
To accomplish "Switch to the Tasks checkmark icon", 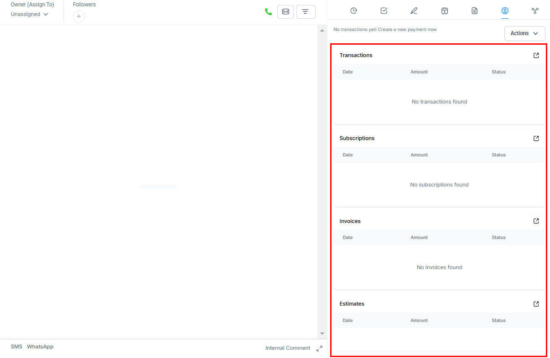I will click(x=384, y=11).
